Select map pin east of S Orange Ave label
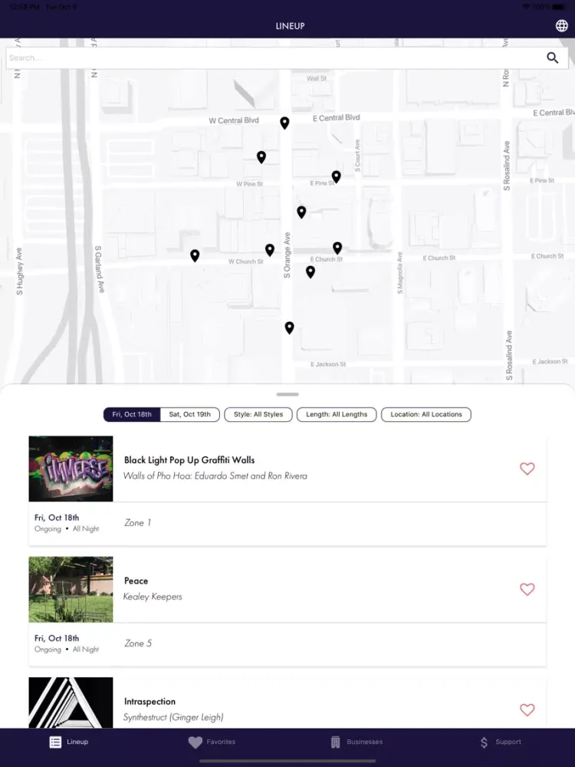This screenshot has height=767, width=575. (x=301, y=212)
